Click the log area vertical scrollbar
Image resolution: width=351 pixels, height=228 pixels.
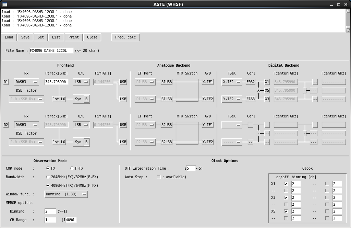coord(348,21)
